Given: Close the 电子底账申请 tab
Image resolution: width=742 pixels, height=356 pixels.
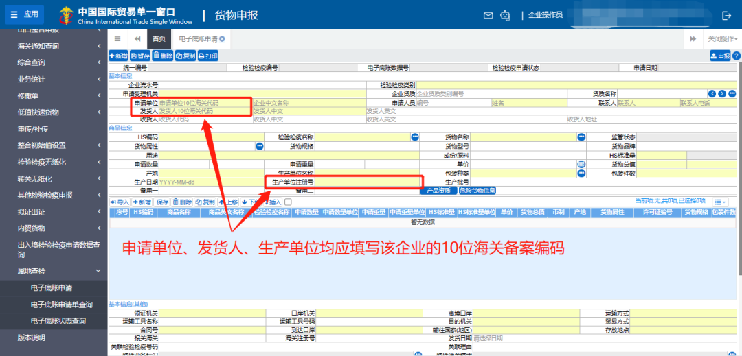Looking at the screenshot, I should (x=222, y=39).
